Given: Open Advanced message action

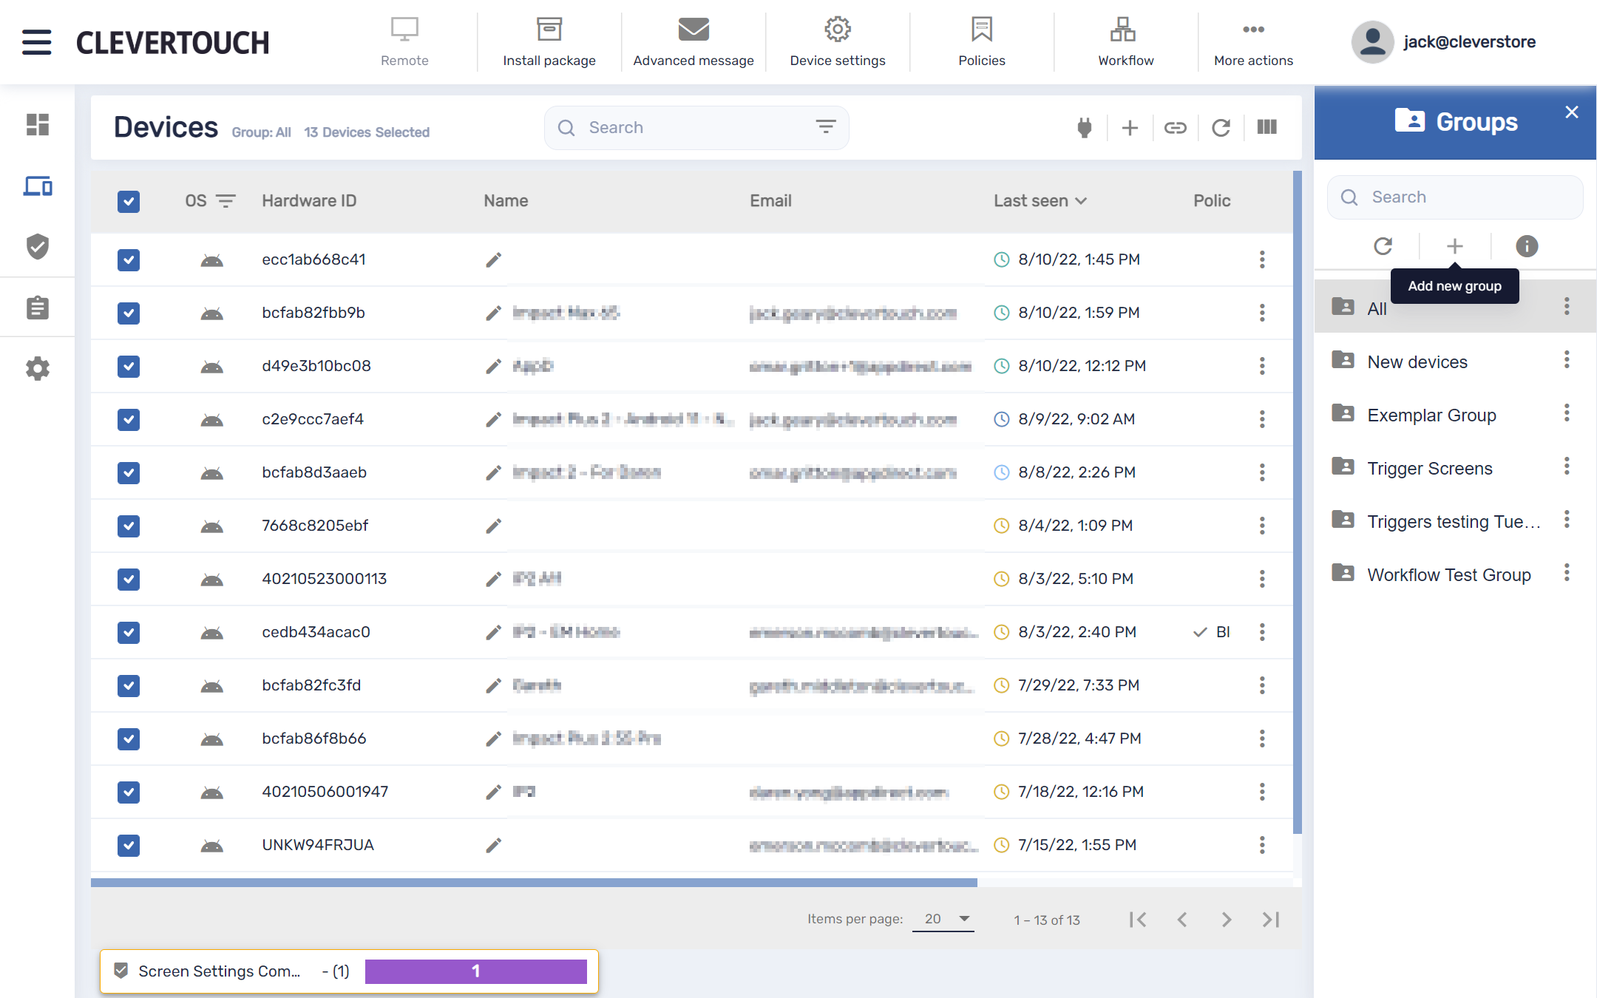Looking at the screenshot, I should click(x=694, y=42).
